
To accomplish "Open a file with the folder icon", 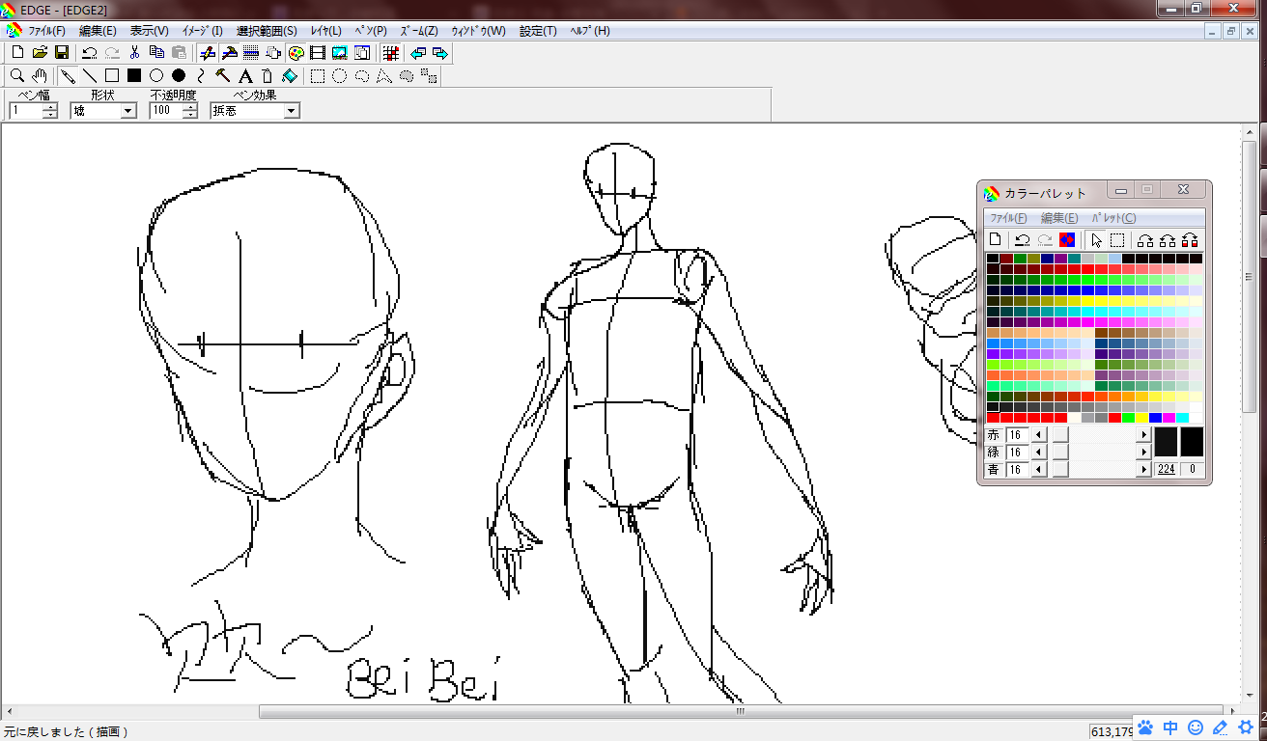I will (40, 52).
